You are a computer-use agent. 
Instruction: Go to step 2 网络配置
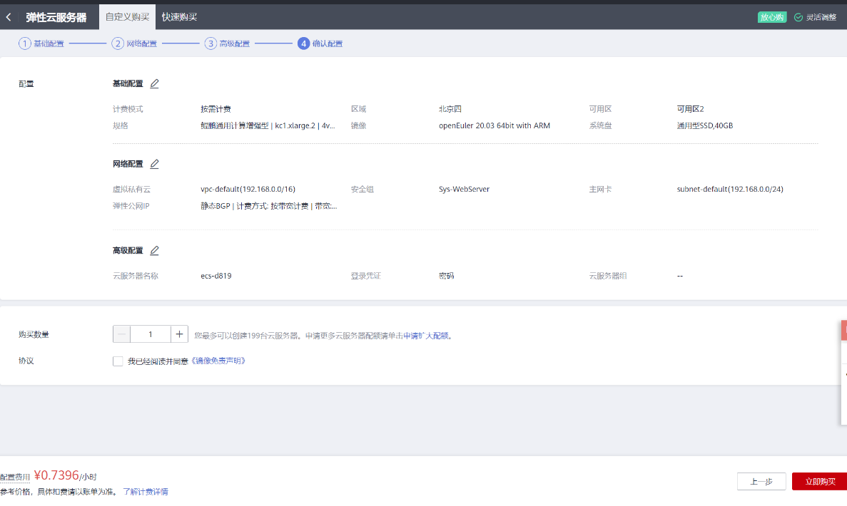(134, 43)
